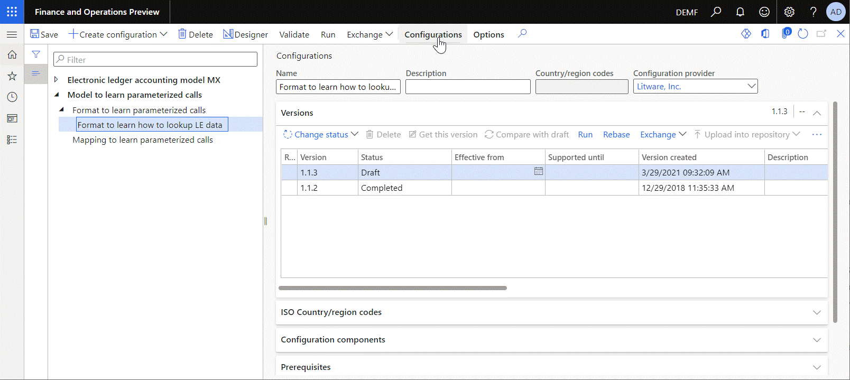The height and width of the screenshot is (380, 850).
Task: Open the AD user account avatar
Action: (x=836, y=12)
